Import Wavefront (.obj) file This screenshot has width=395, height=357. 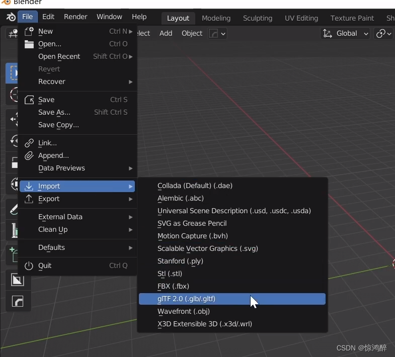point(232,312)
